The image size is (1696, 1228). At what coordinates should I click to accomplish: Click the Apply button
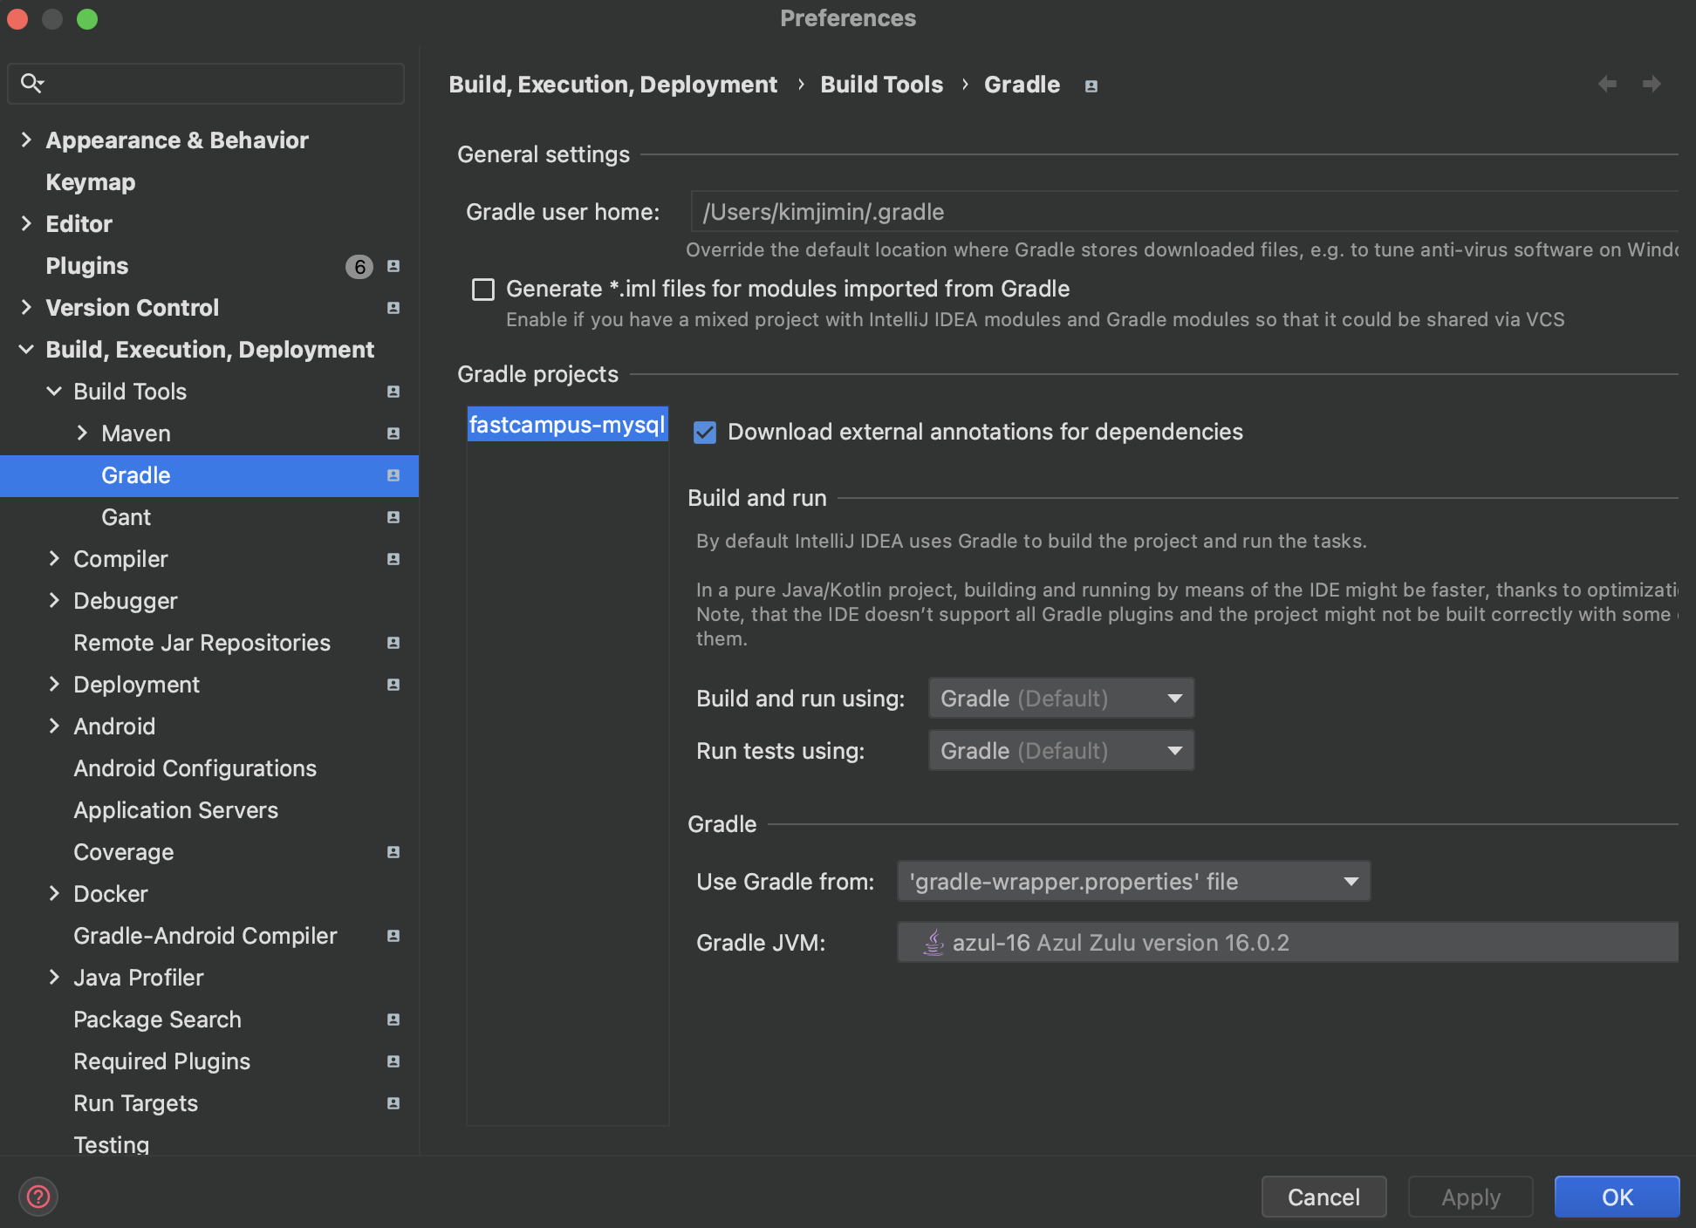[1470, 1197]
